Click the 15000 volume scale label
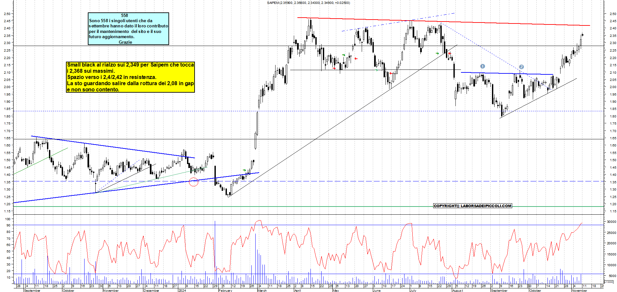This screenshot has height=292, width=617. point(611,254)
